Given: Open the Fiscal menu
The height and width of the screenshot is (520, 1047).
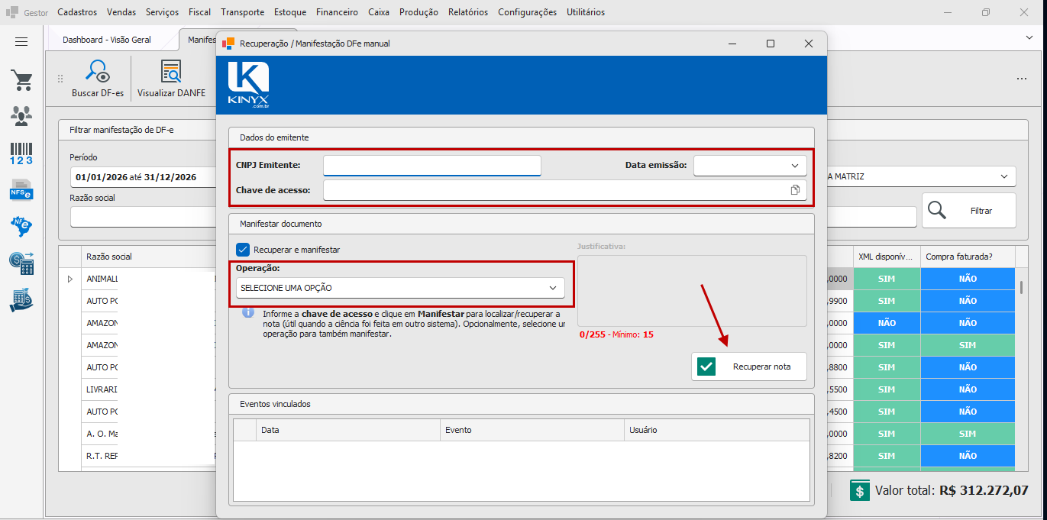Looking at the screenshot, I should click(x=200, y=12).
